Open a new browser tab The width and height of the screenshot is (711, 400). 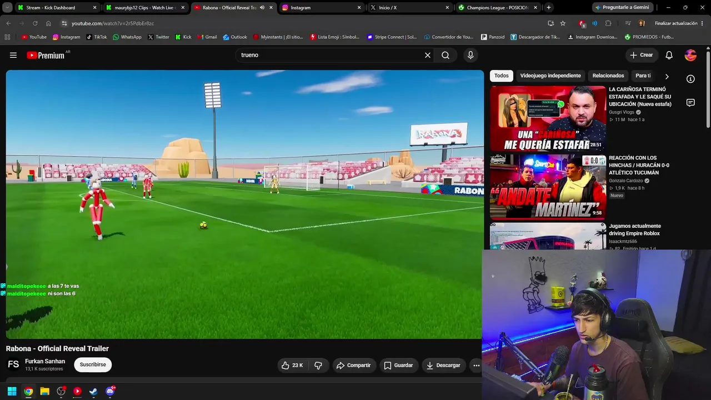(549, 8)
